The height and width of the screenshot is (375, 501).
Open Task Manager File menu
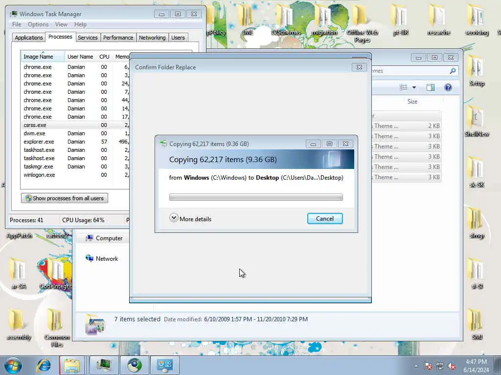(17, 24)
